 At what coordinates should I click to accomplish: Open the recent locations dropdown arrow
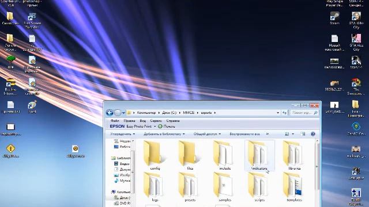pyautogui.click(x=123, y=113)
